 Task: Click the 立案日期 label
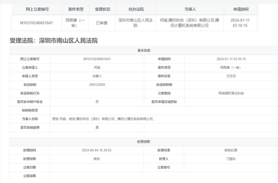pos(29,167)
